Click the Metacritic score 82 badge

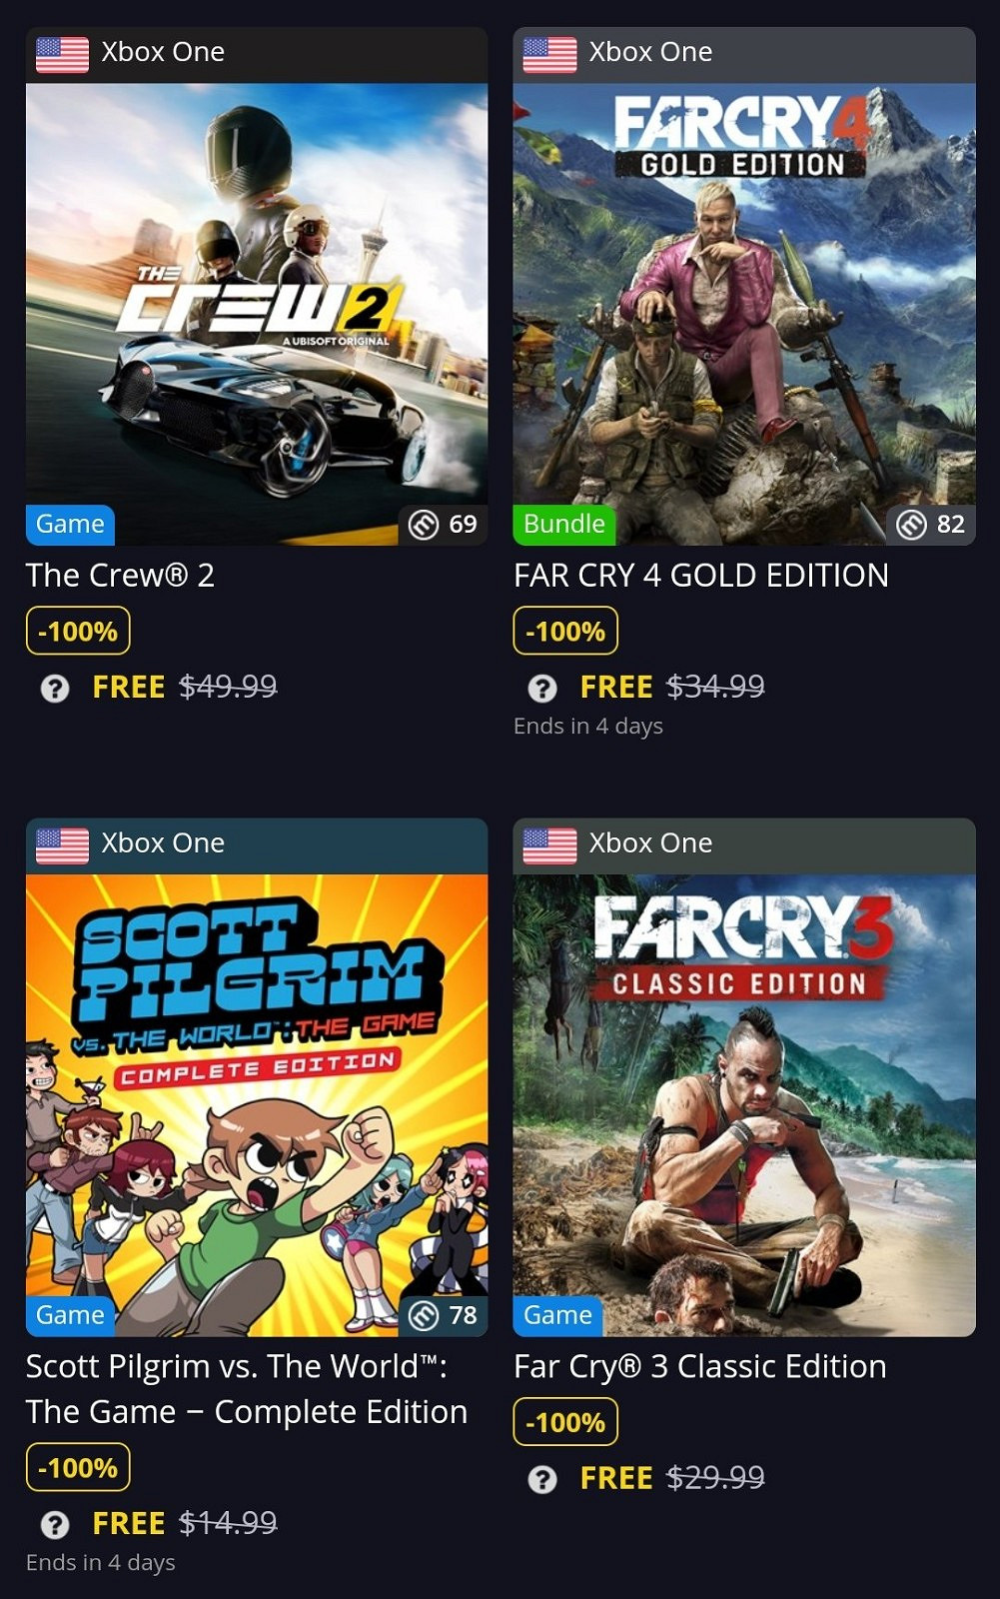(x=931, y=525)
